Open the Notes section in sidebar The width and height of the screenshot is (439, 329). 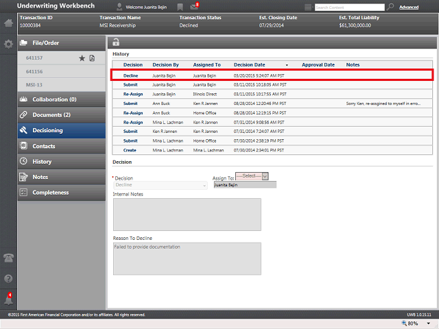point(62,177)
